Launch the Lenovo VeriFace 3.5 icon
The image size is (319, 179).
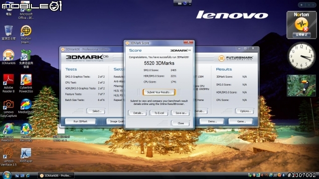(x=8, y=157)
